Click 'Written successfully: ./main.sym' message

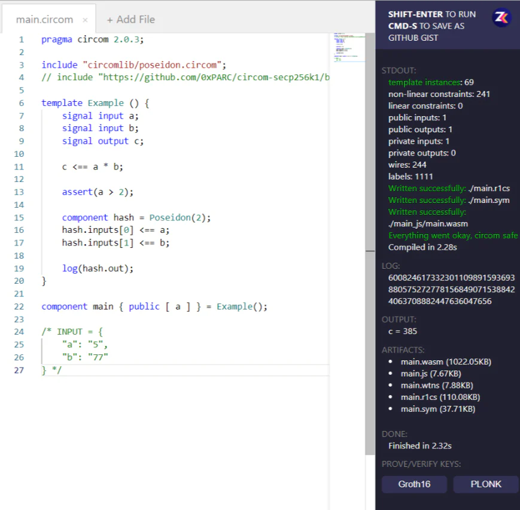coord(449,200)
